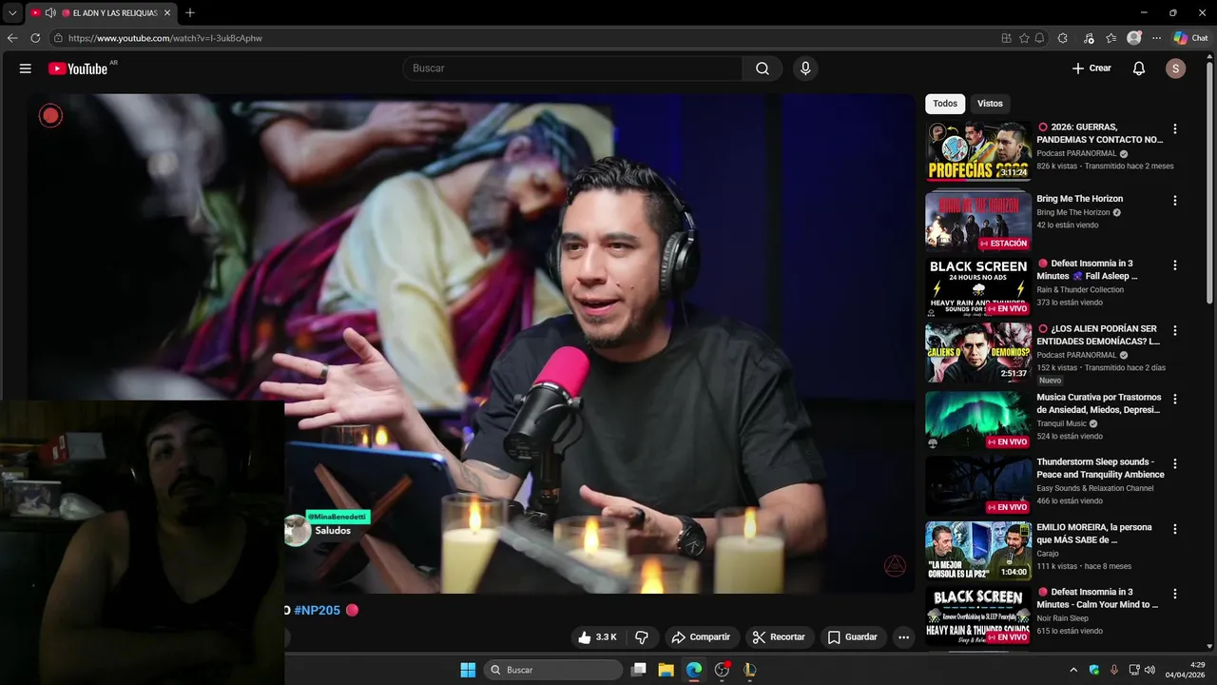Open thumbnail of 2026 Guerras Pandemias video
This screenshot has width=1217, height=685.
978,151
